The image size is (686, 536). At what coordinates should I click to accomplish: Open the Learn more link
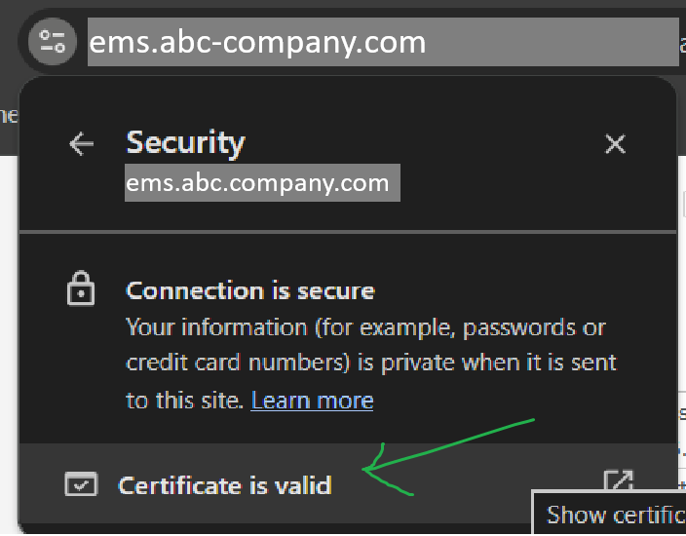coord(312,400)
